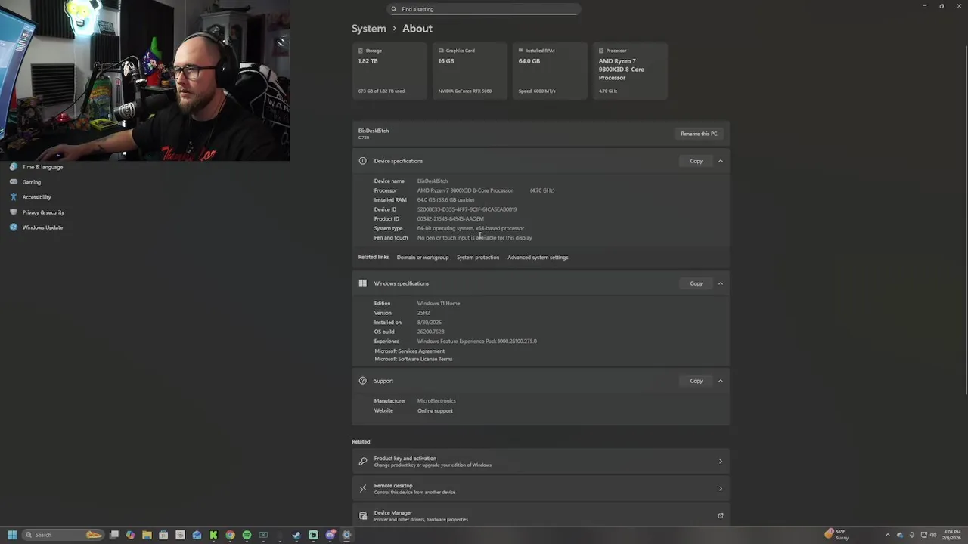Click System in the breadcrumb

point(368,29)
